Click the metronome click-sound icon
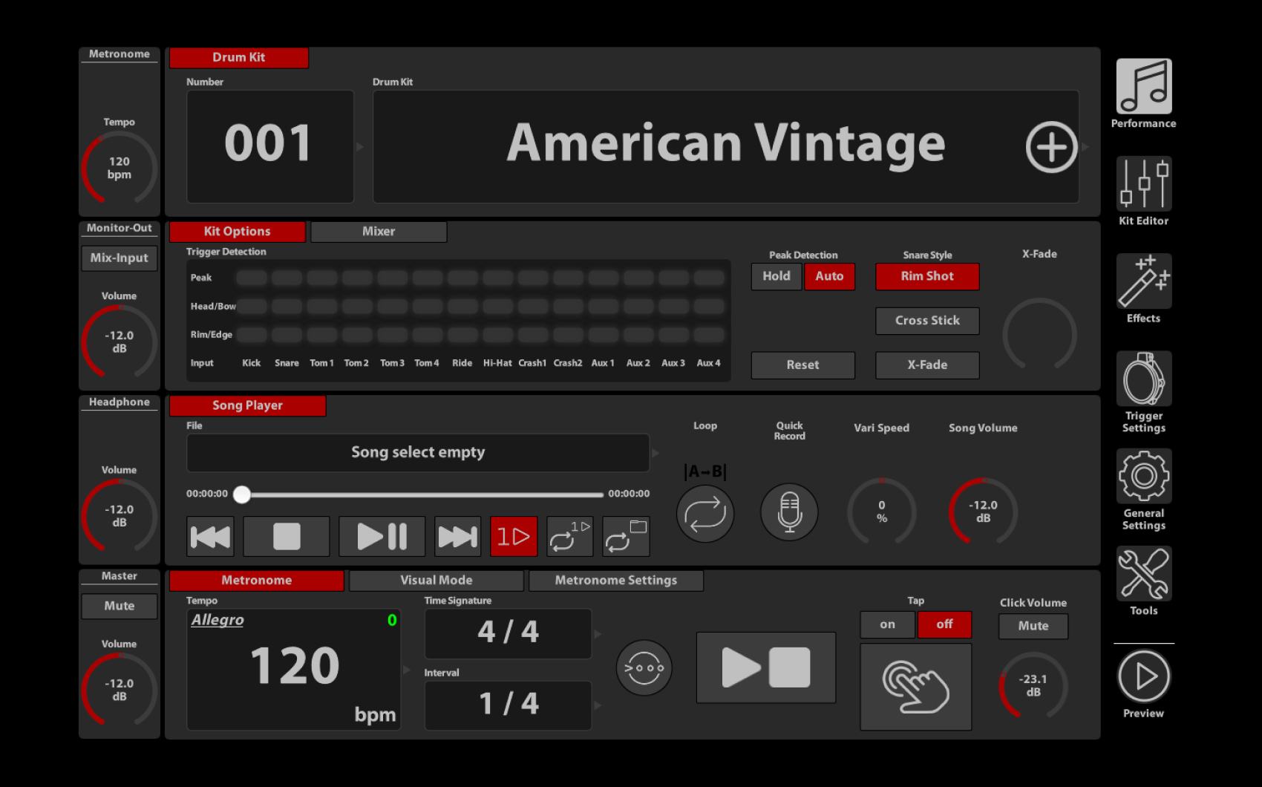The width and height of the screenshot is (1262, 787). 644,667
